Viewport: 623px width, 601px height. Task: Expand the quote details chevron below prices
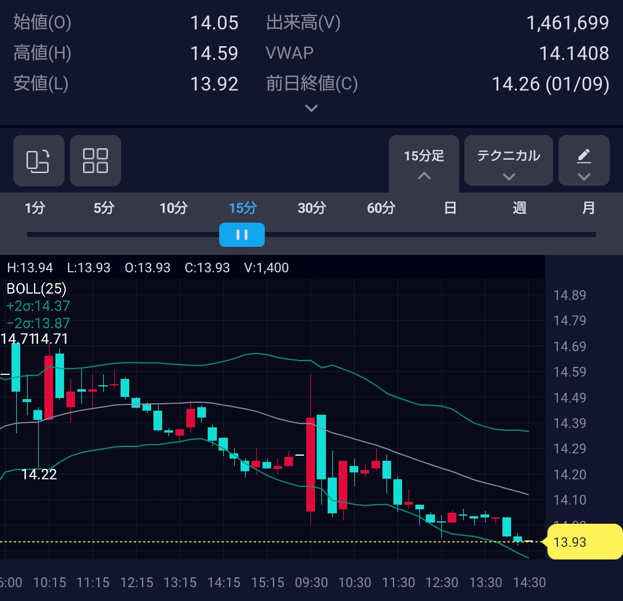click(311, 108)
